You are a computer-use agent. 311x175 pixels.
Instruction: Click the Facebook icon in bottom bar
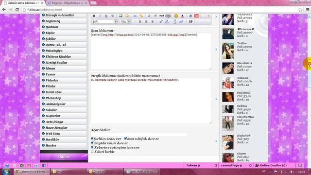pos(44,165)
